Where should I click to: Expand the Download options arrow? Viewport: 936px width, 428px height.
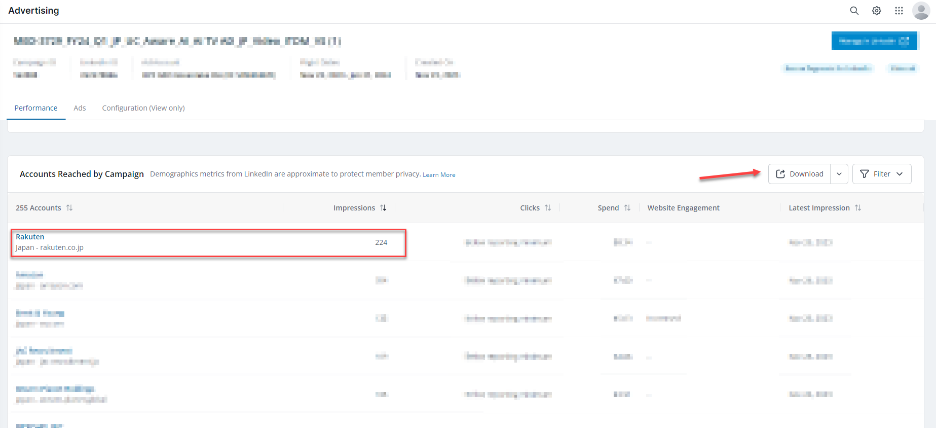point(839,174)
